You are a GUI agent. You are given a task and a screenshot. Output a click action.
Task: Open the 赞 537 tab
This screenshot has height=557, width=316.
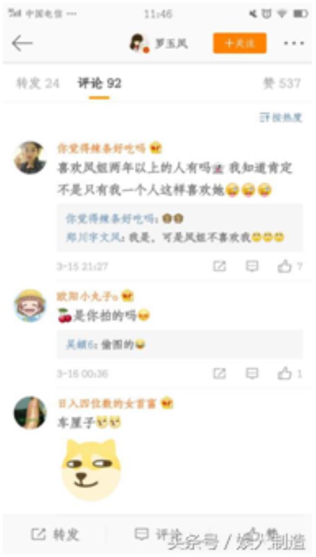click(282, 84)
